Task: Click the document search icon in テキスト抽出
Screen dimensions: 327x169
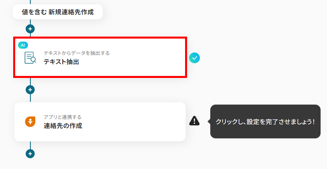Action: pos(30,58)
